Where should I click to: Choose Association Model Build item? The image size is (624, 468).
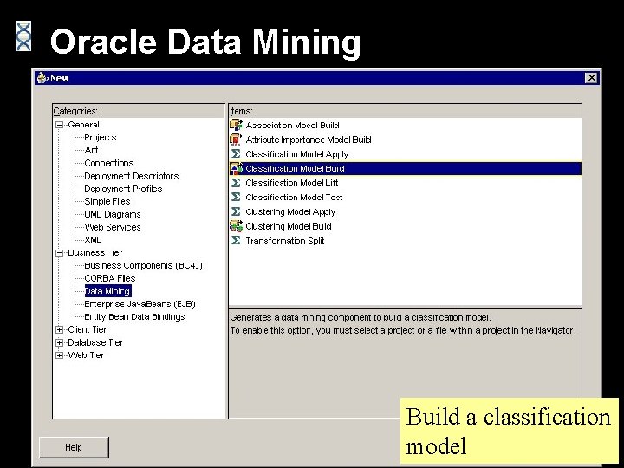click(x=293, y=126)
